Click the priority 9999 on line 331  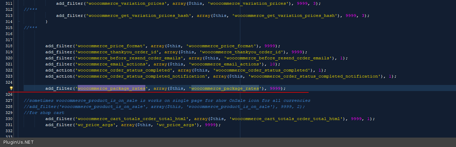[210, 125]
